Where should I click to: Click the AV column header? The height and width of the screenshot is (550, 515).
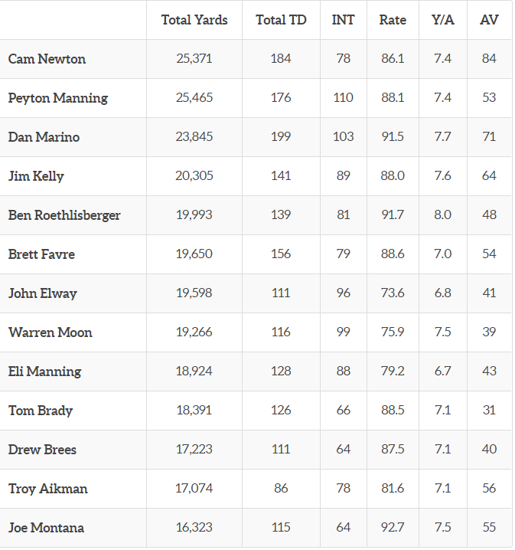click(x=489, y=20)
